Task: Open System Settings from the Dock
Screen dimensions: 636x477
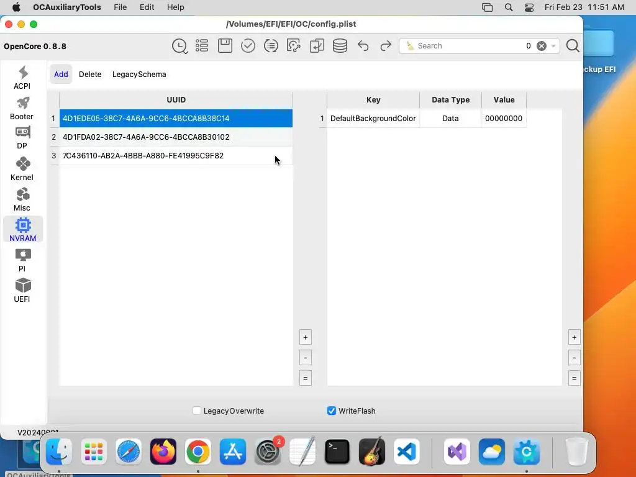Action: [268, 452]
